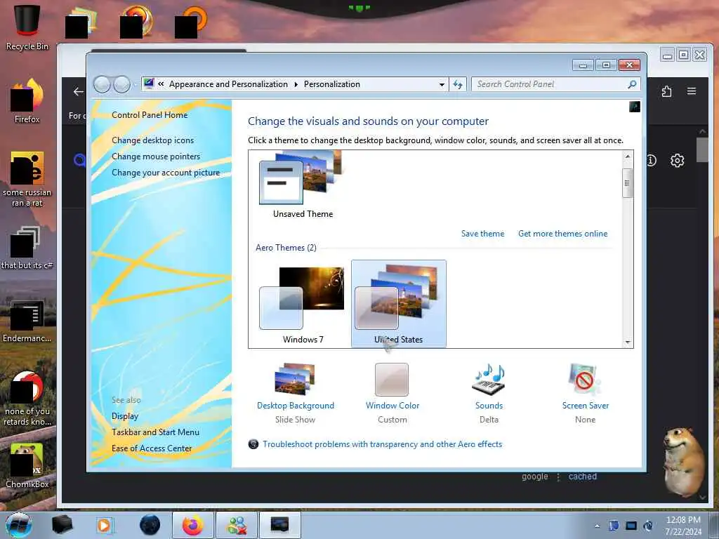The height and width of the screenshot is (539, 719).
Task: Click the Appearance and Personalization breadcrumb
Action: pyautogui.click(x=228, y=84)
